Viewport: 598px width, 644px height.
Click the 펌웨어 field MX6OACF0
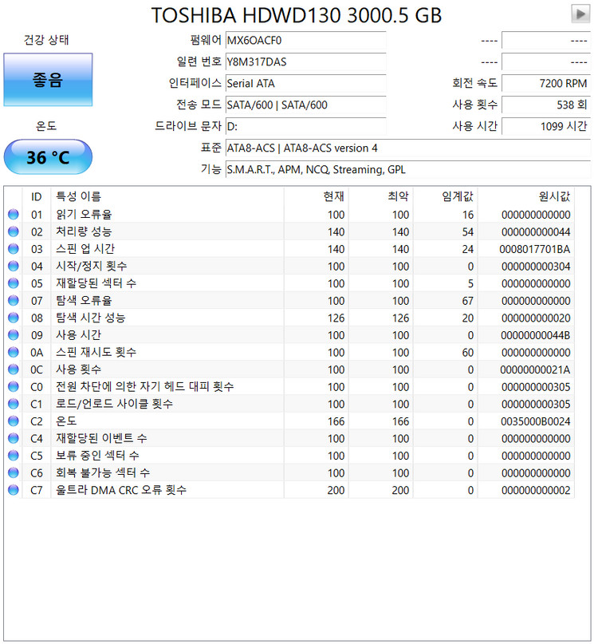305,40
